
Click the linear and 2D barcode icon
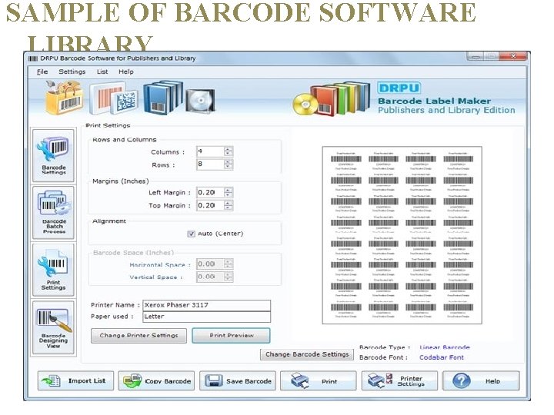point(113,98)
